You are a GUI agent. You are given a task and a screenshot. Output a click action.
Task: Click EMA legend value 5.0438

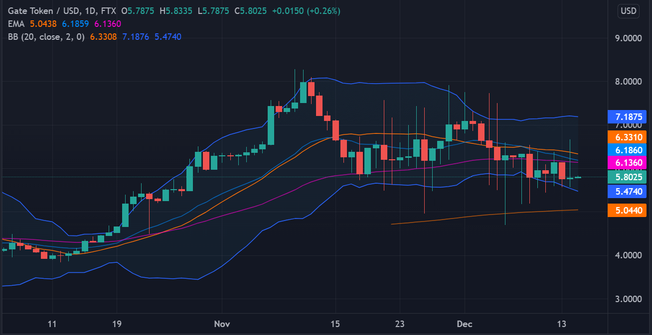pos(43,23)
